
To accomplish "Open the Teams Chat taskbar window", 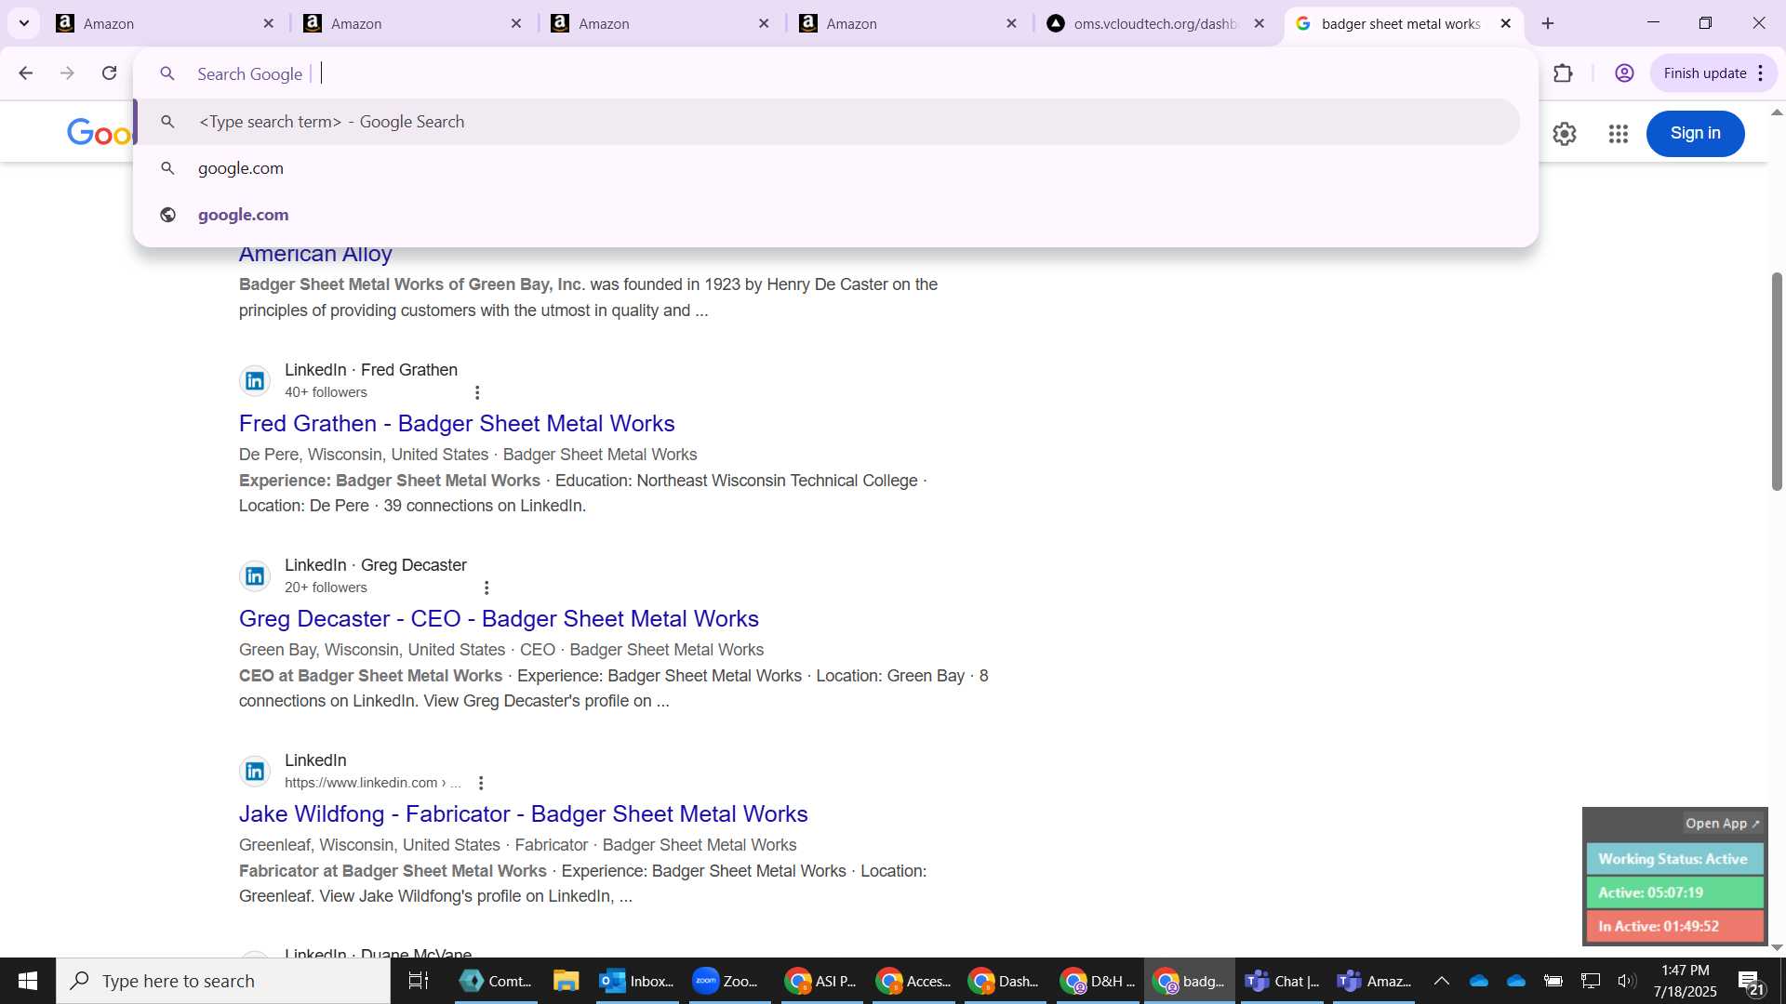I will pyautogui.click(x=1282, y=981).
